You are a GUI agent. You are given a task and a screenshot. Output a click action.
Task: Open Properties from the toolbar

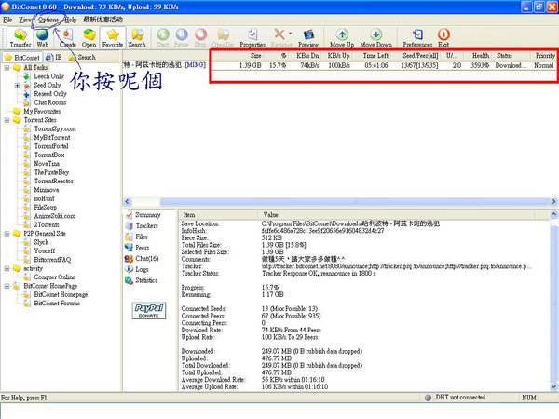pos(252,38)
